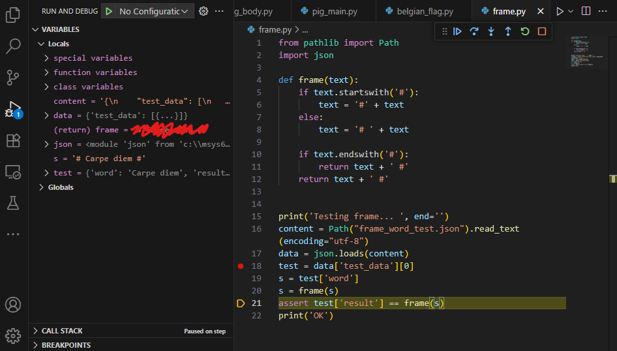Open the Testing flask view
617x351 pixels.
13,203
